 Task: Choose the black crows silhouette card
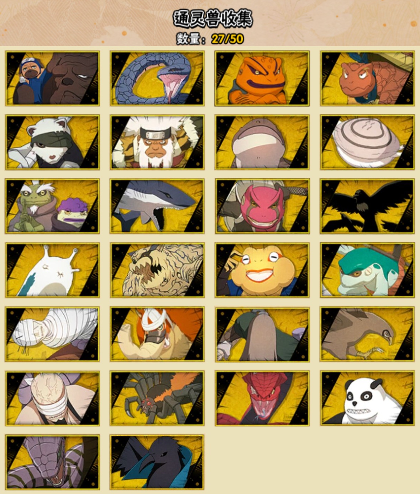367,206
